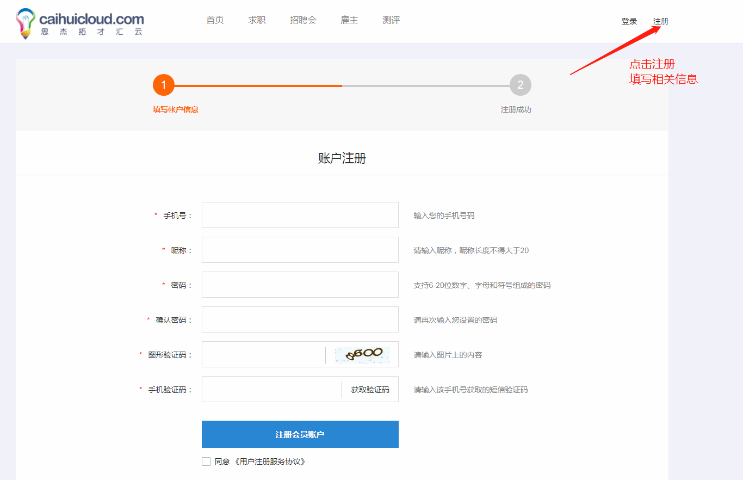This screenshot has height=480, width=743.
Task: Click the step 1 orange circle
Action: coord(163,85)
